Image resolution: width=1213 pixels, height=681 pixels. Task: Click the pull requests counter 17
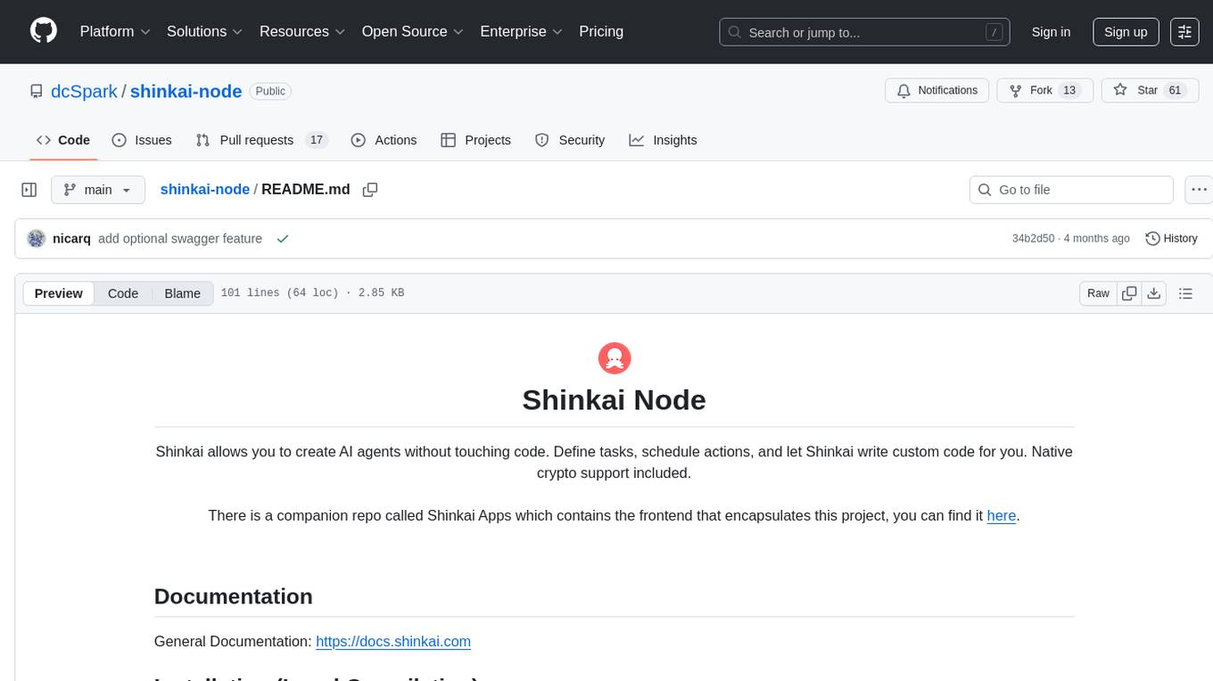tap(316, 140)
